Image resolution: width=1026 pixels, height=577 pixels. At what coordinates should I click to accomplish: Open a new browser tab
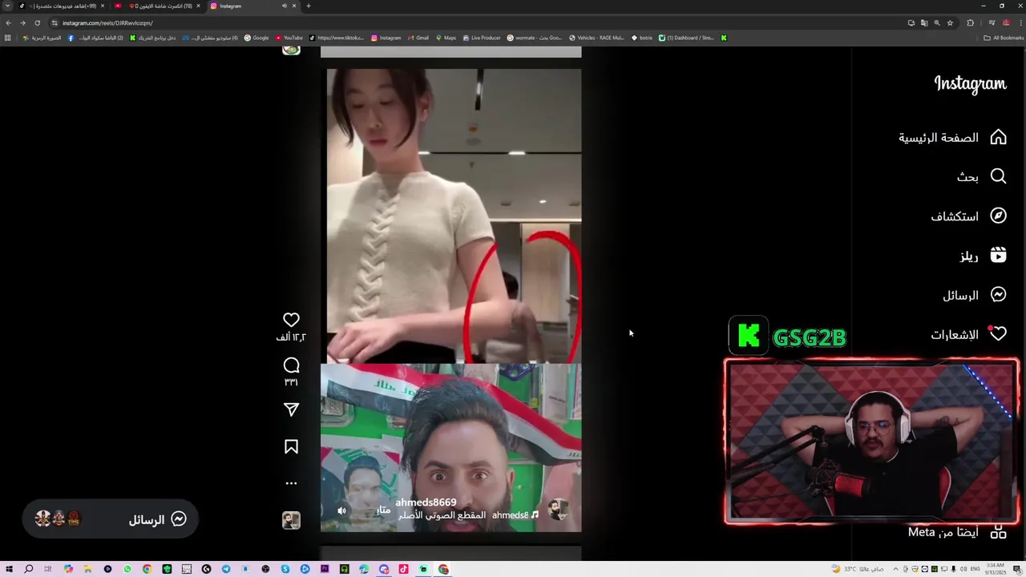[309, 6]
